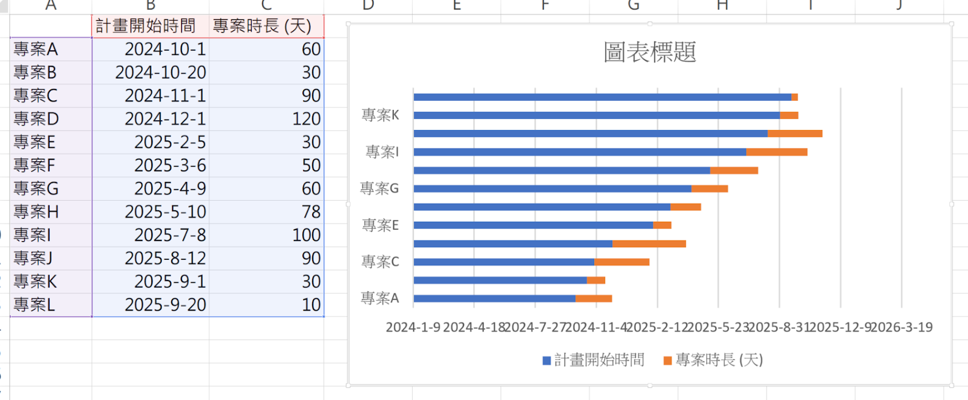Select date cell 2025-4-9
The image size is (968, 400).
(x=151, y=189)
